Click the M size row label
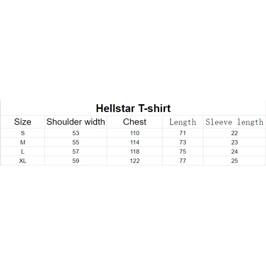Screen dimensions: 266x266 pos(23,142)
